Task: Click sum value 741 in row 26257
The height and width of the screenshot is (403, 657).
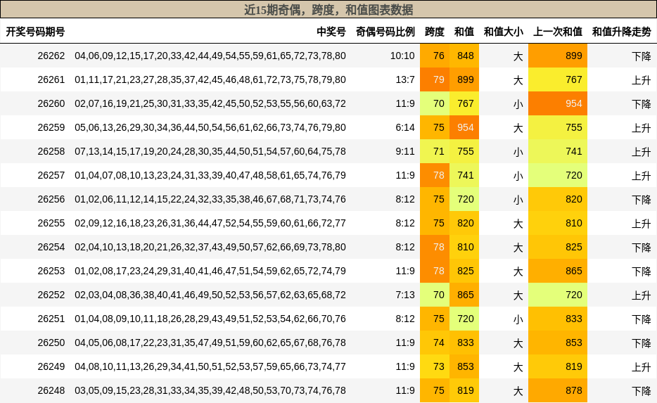Action: point(464,175)
